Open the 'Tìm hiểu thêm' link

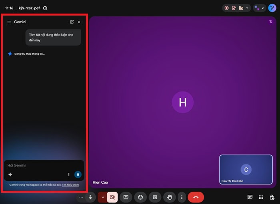pos(70,185)
